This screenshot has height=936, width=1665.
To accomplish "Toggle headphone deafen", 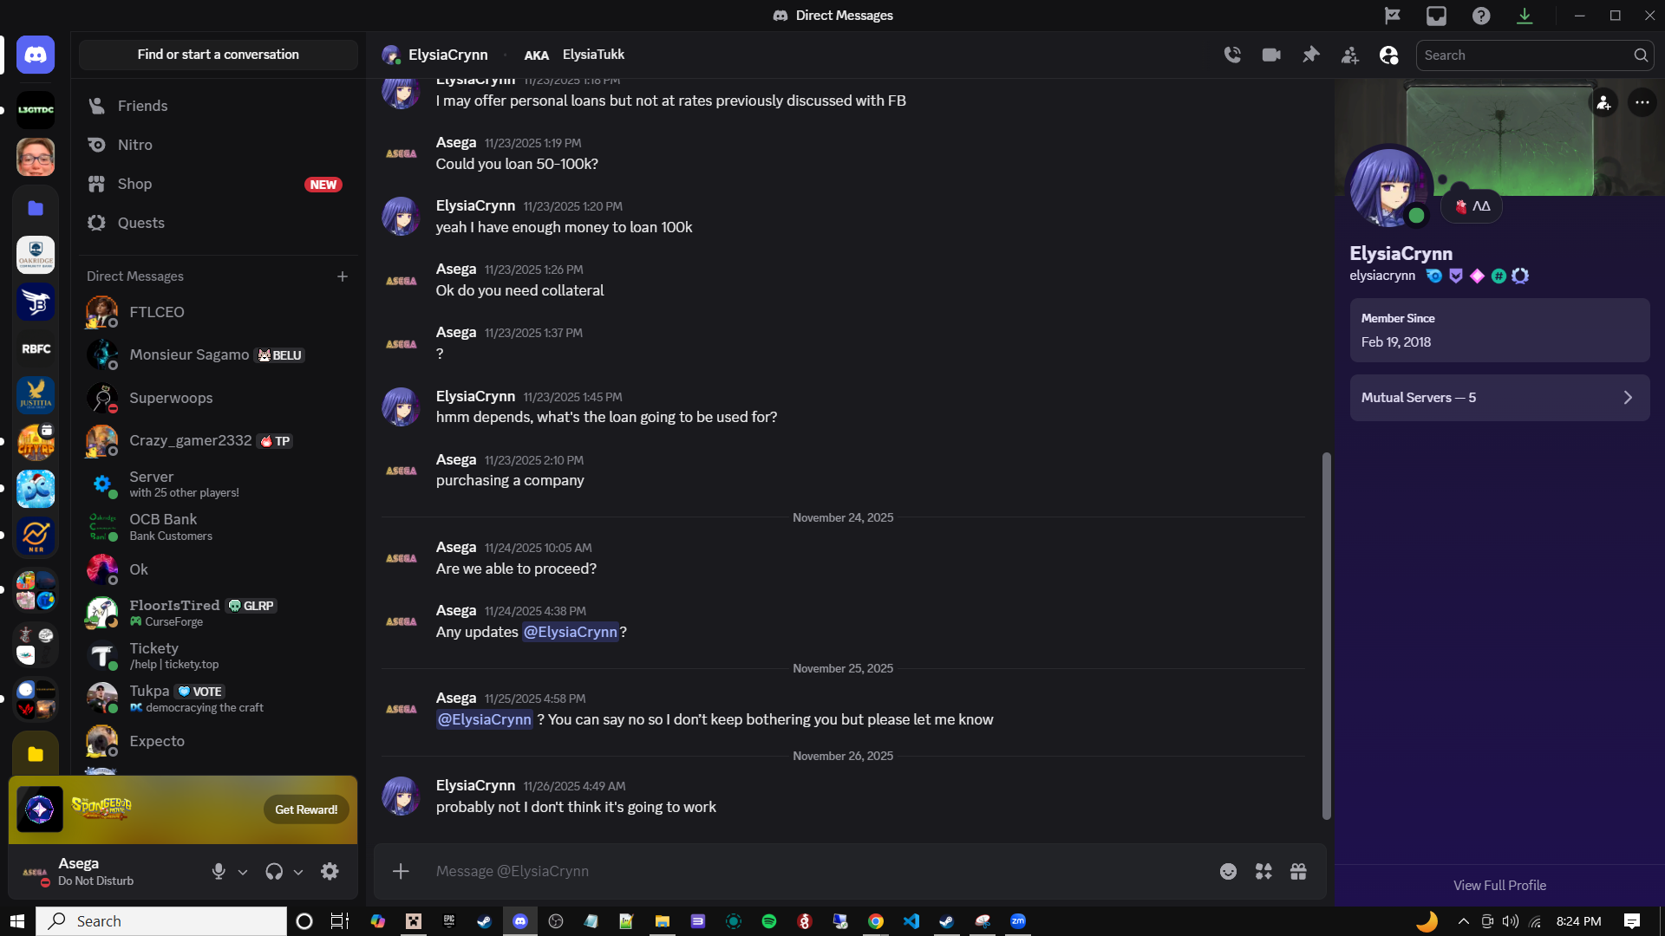I will [x=274, y=872].
